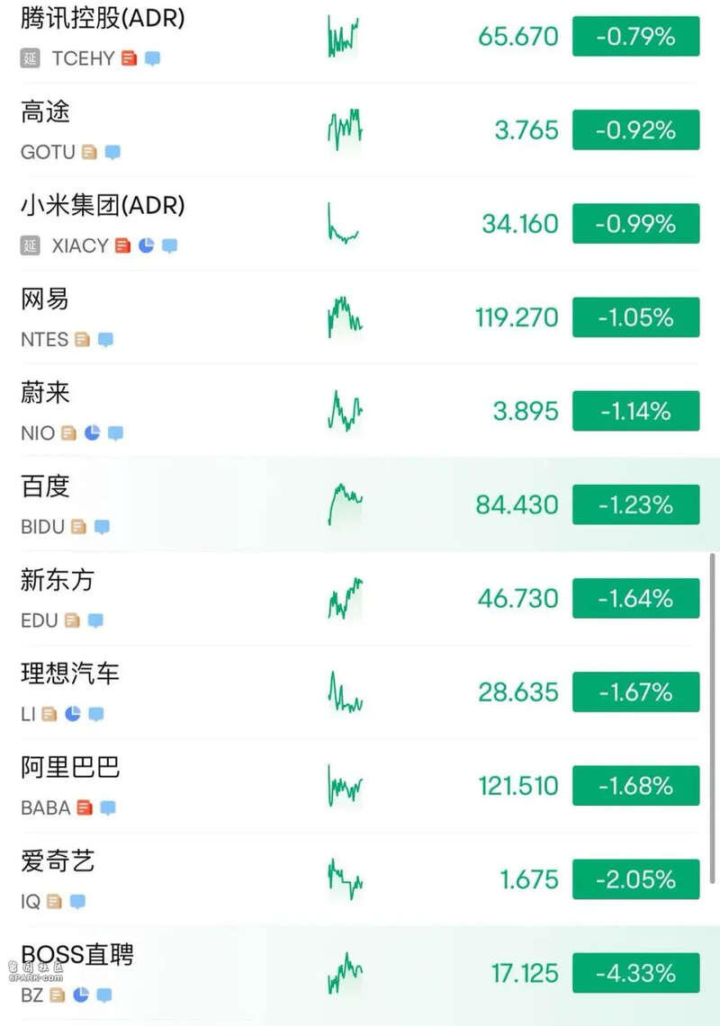720x1026 pixels.
Task: Open the comment bubble icon next to BIDU
Action: [x=102, y=527]
